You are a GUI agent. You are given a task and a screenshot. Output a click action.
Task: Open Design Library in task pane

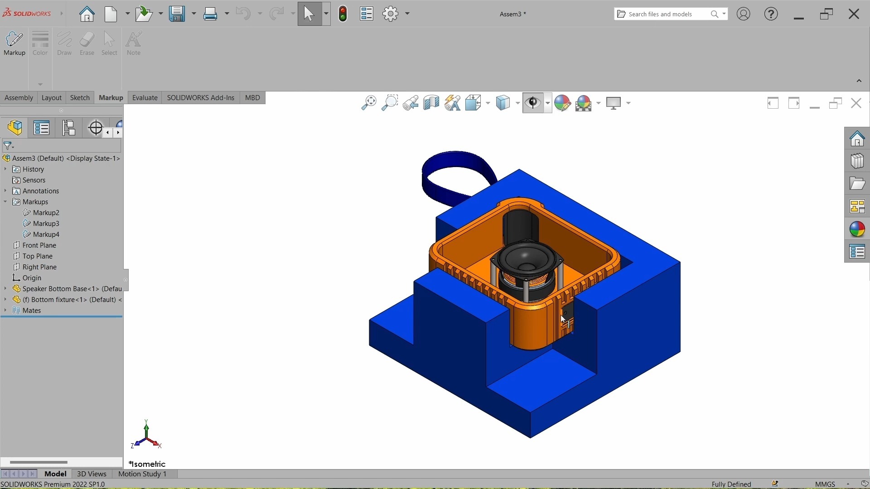tap(857, 161)
